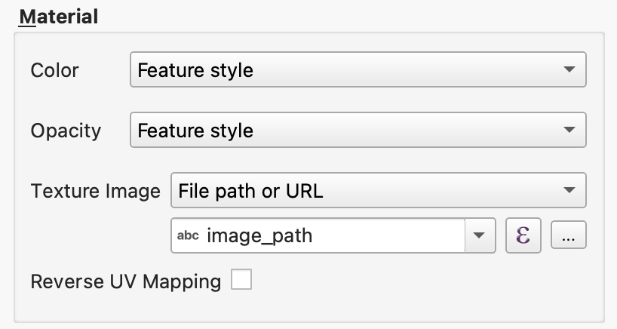Click the Color label

(54, 71)
